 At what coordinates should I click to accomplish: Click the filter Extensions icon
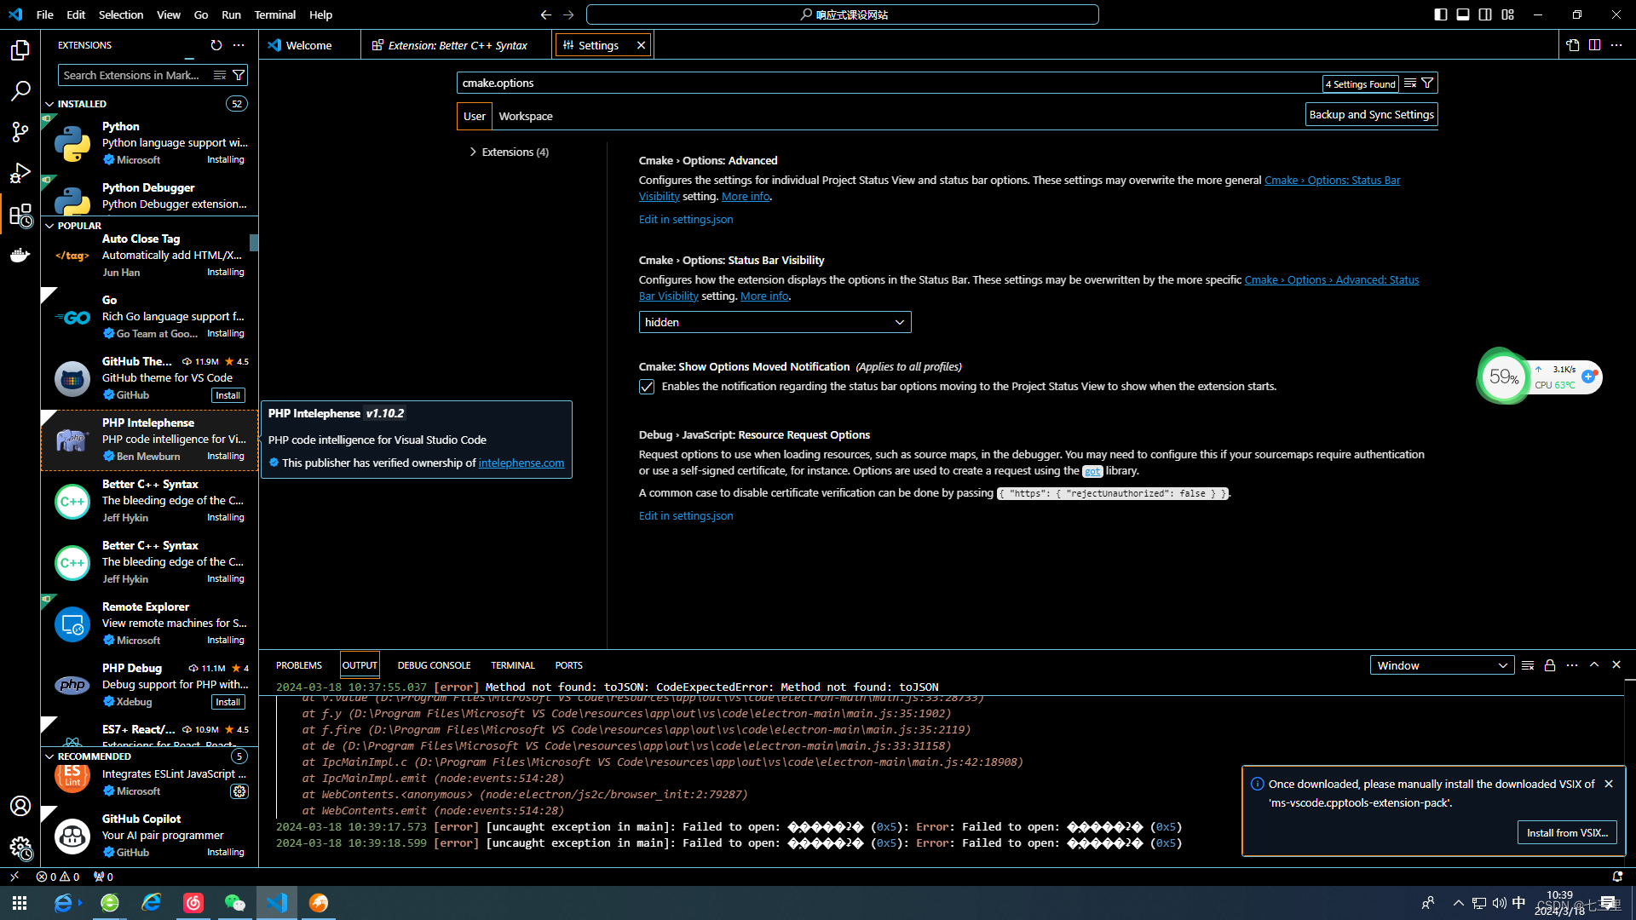pyautogui.click(x=239, y=74)
